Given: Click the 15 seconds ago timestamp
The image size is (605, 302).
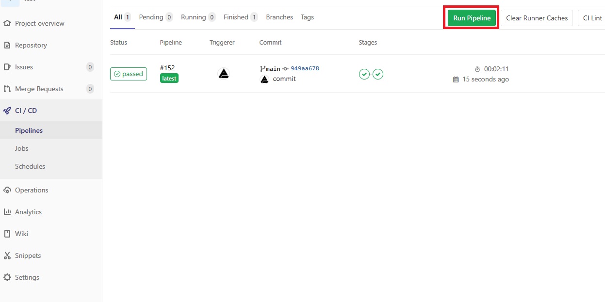Looking at the screenshot, I should point(486,79).
